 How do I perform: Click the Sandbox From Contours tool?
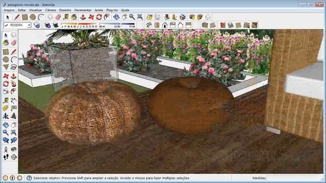tap(205, 25)
